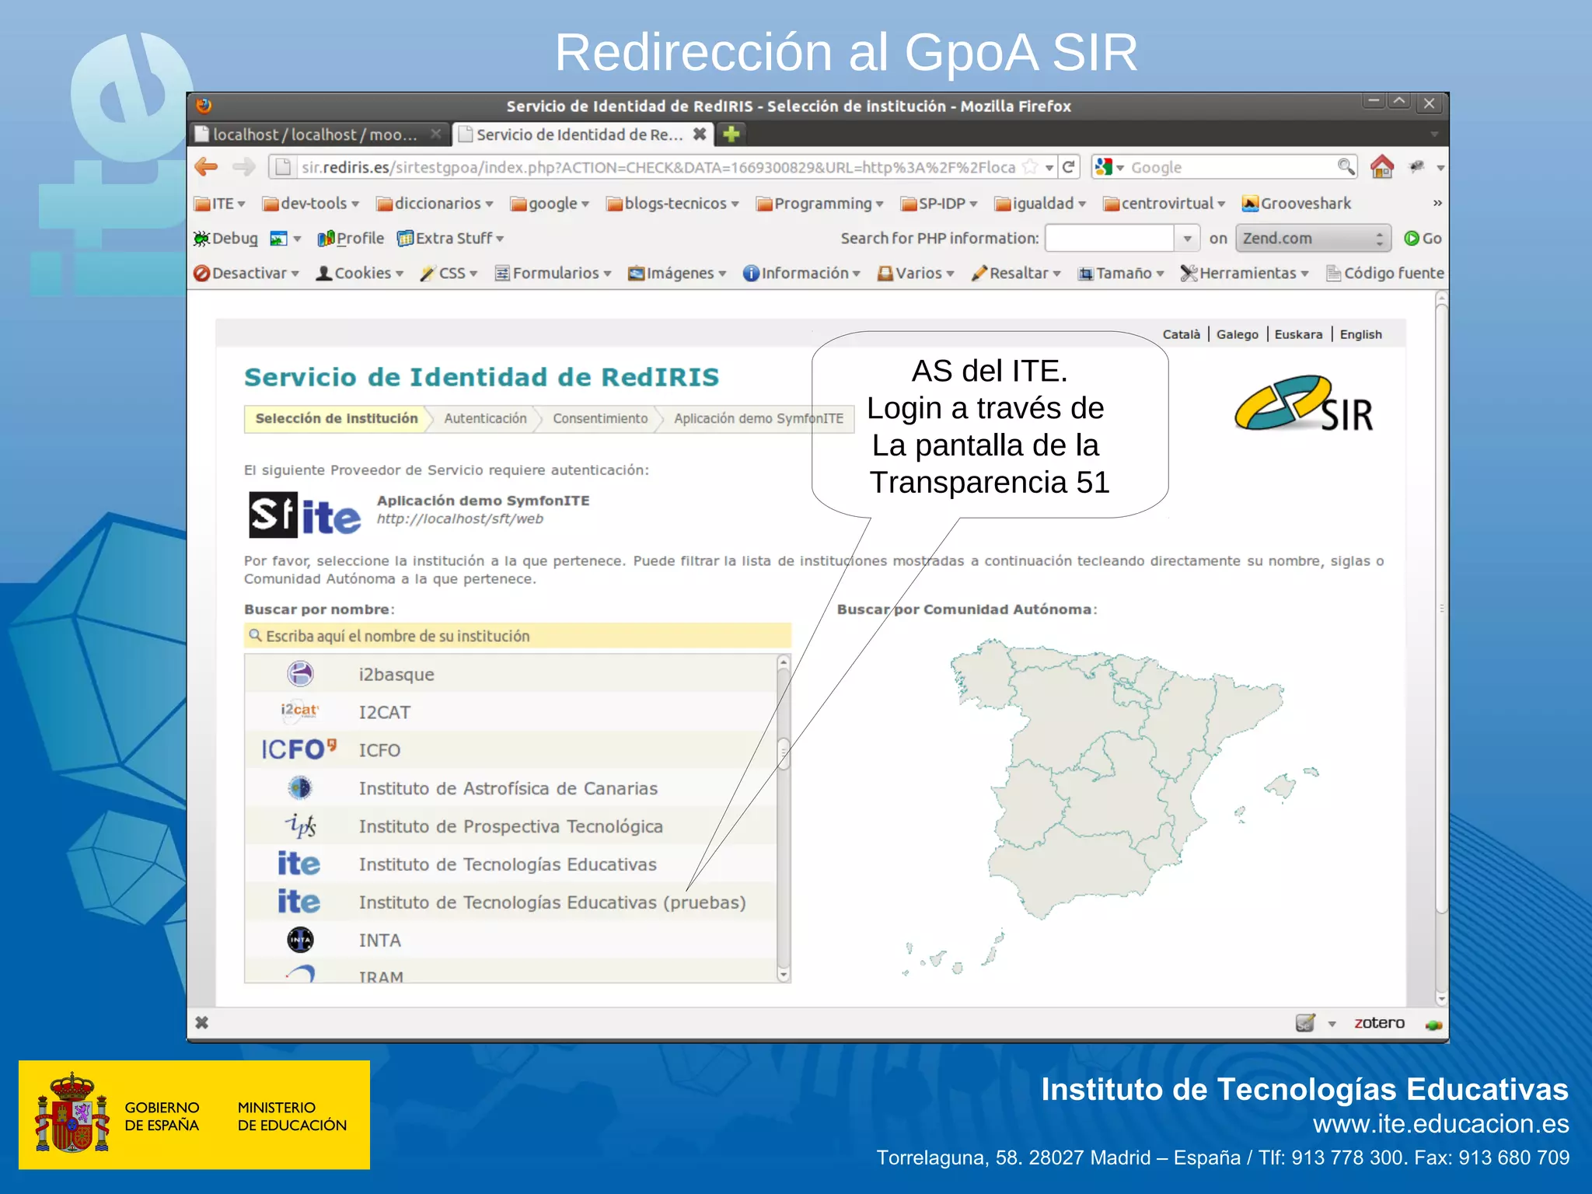Expand the ITE bookmarks folder
Screen dimensions: 1592x1194
pyautogui.click(x=220, y=204)
